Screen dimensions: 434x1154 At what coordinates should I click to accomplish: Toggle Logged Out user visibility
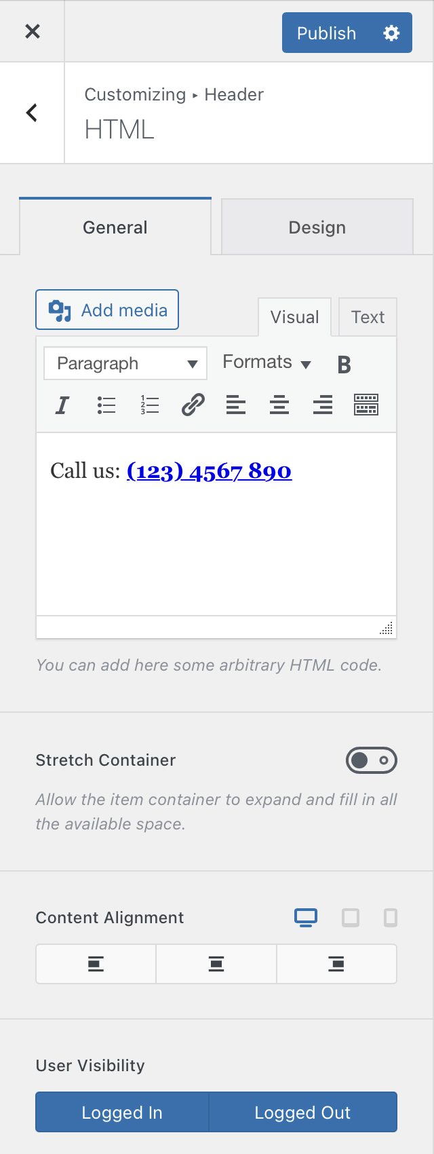click(302, 1113)
